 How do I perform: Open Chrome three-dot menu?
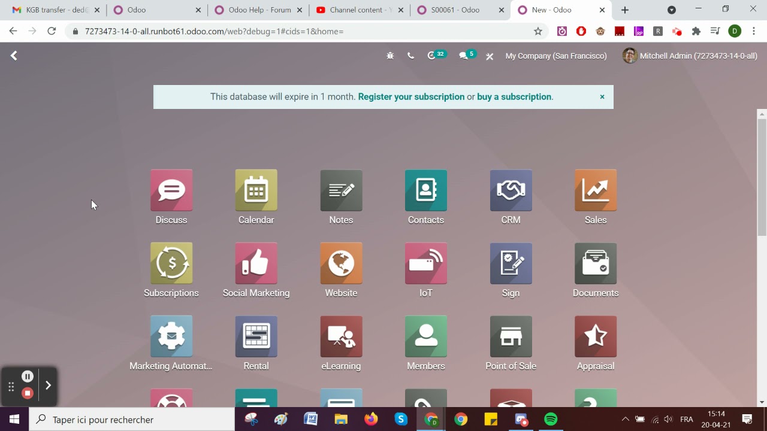point(754,31)
